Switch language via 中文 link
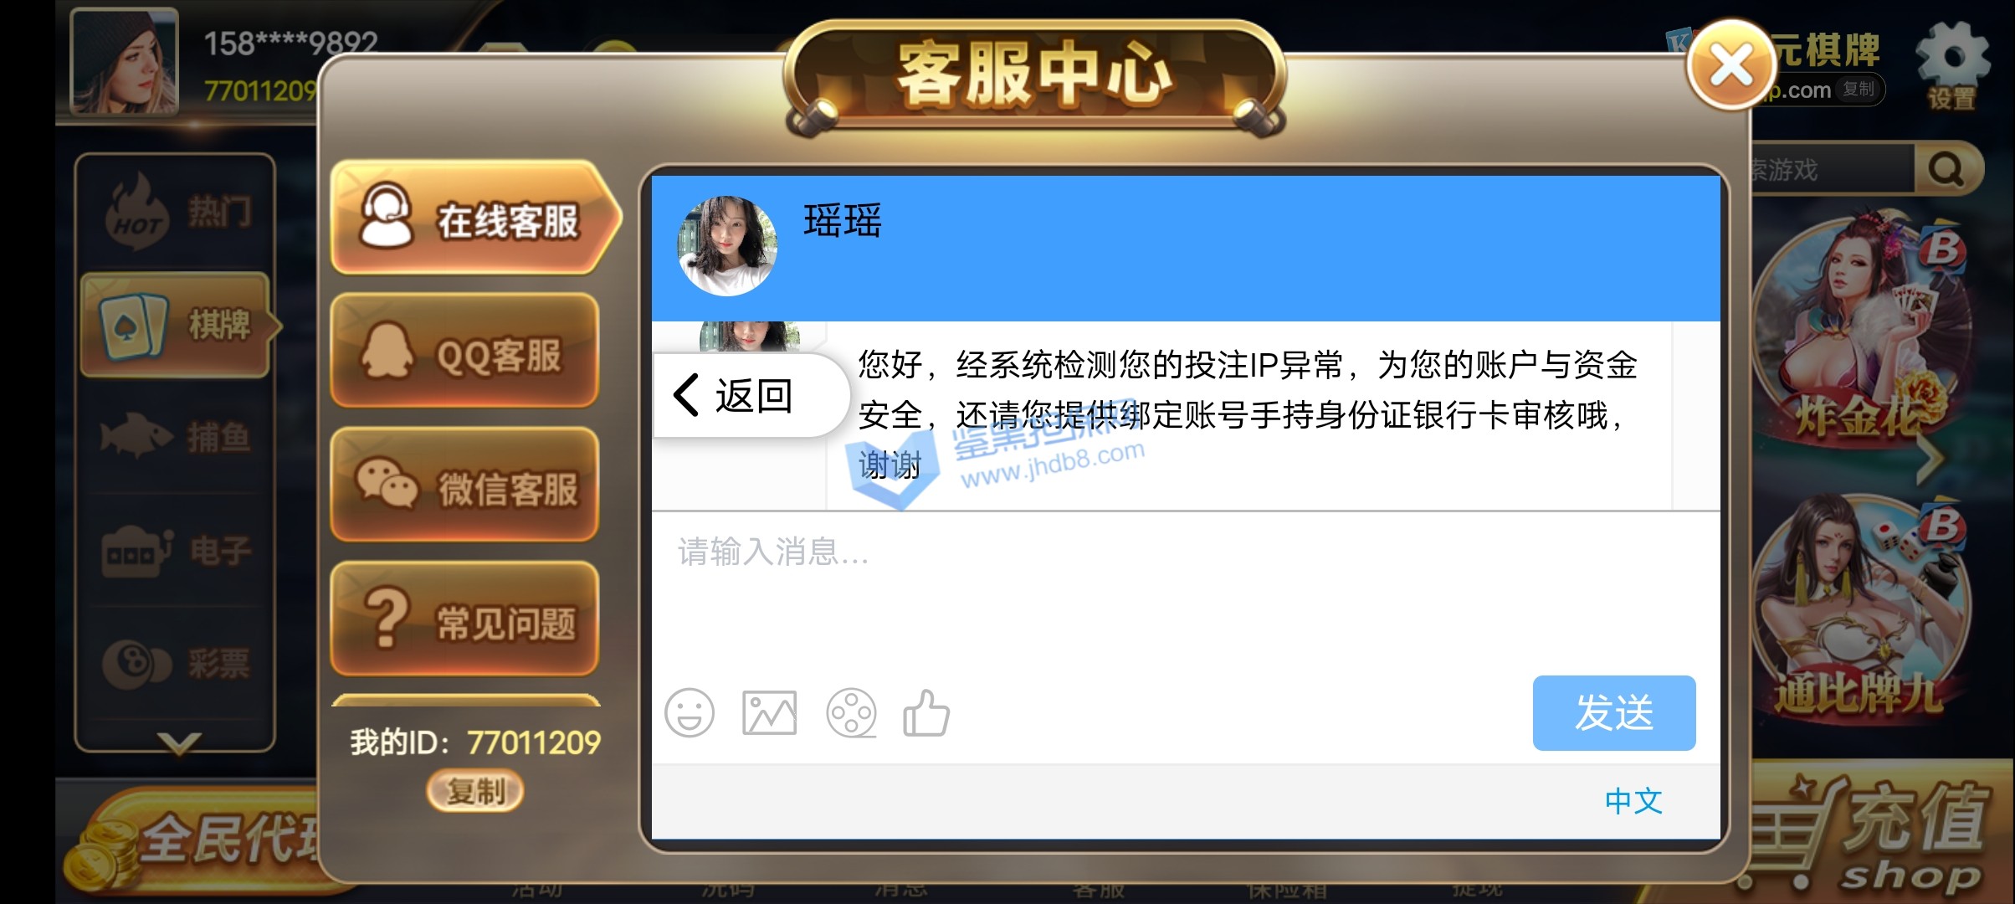The width and height of the screenshot is (2015, 904). (x=1633, y=801)
